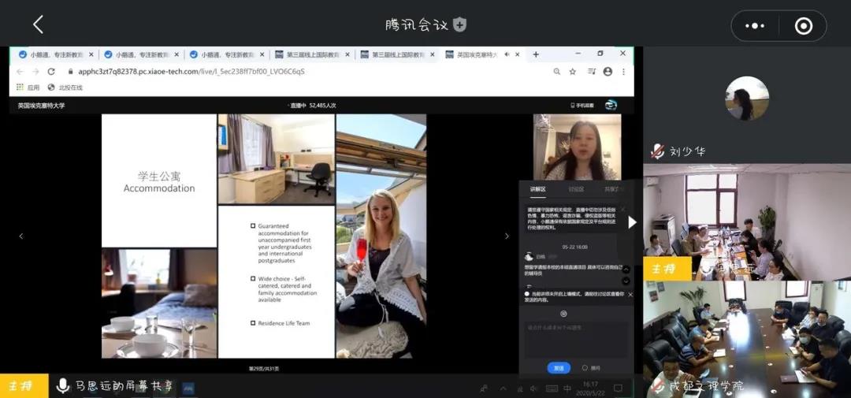
Task: Click the browser reload page icon
Action: [x=51, y=72]
